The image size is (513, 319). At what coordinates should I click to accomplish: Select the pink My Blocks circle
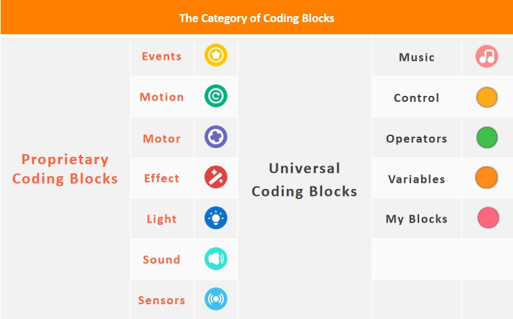point(488,218)
